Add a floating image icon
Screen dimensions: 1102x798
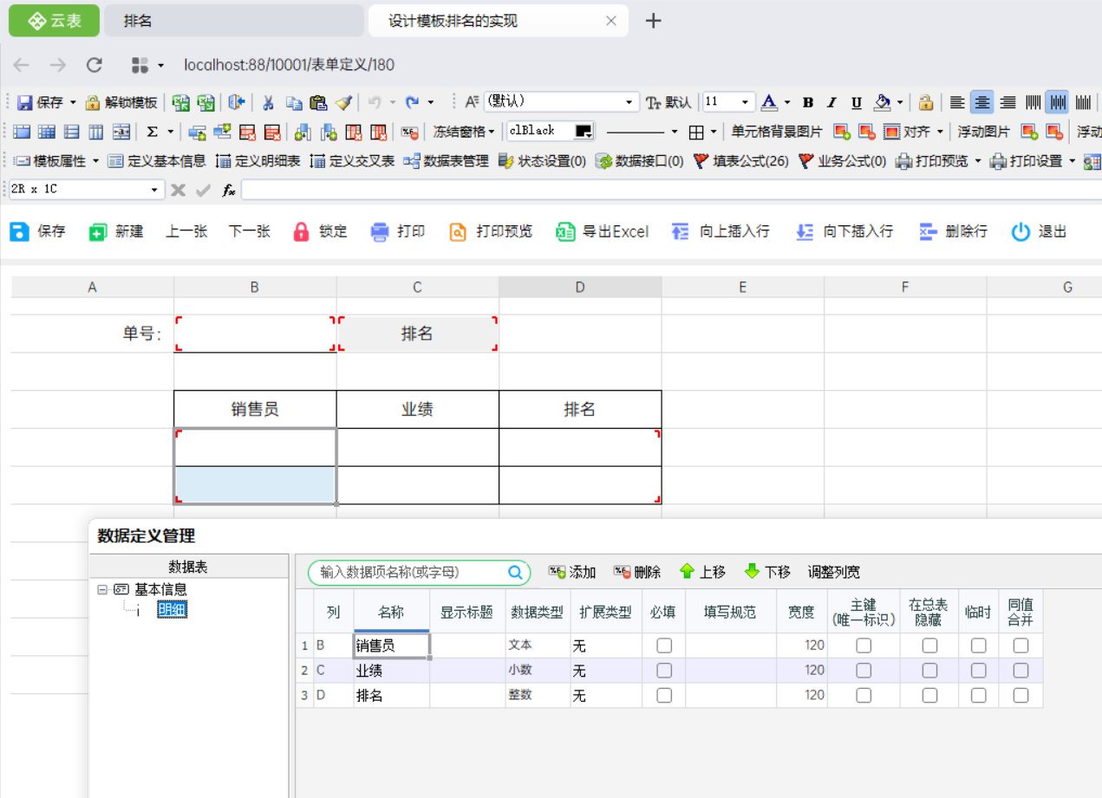pos(1029,132)
